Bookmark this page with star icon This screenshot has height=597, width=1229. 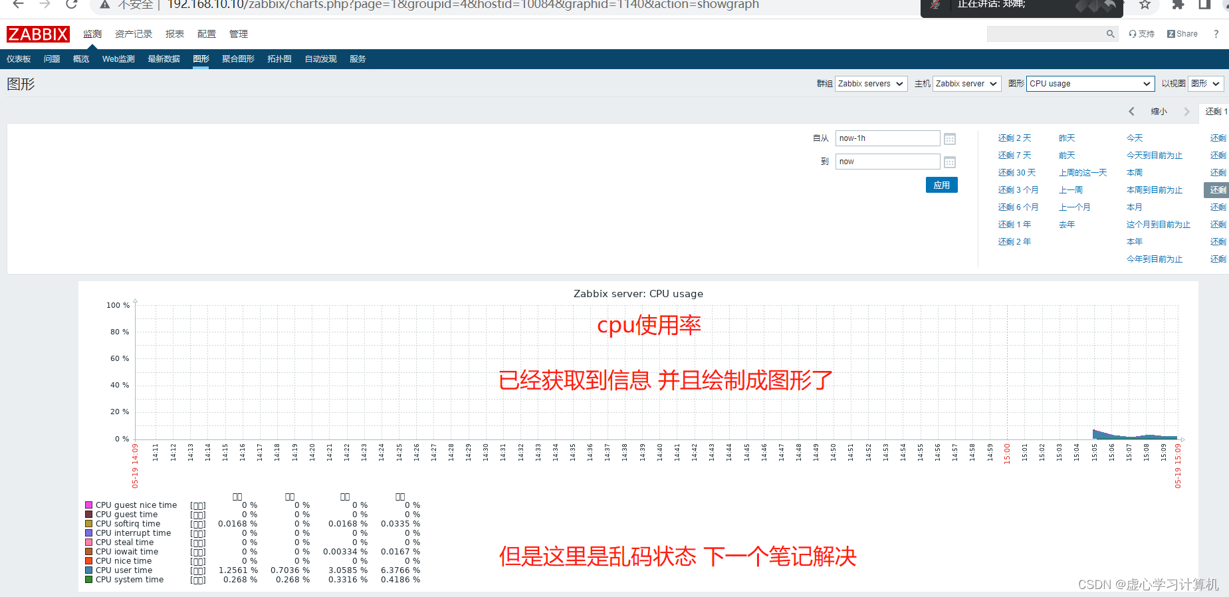pyautogui.click(x=1145, y=5)
